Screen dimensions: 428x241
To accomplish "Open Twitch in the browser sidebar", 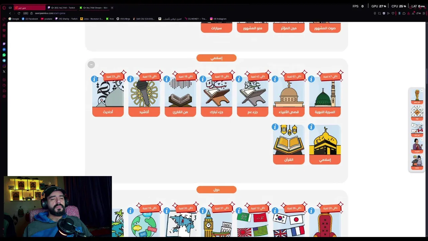I will click(4, 44).
